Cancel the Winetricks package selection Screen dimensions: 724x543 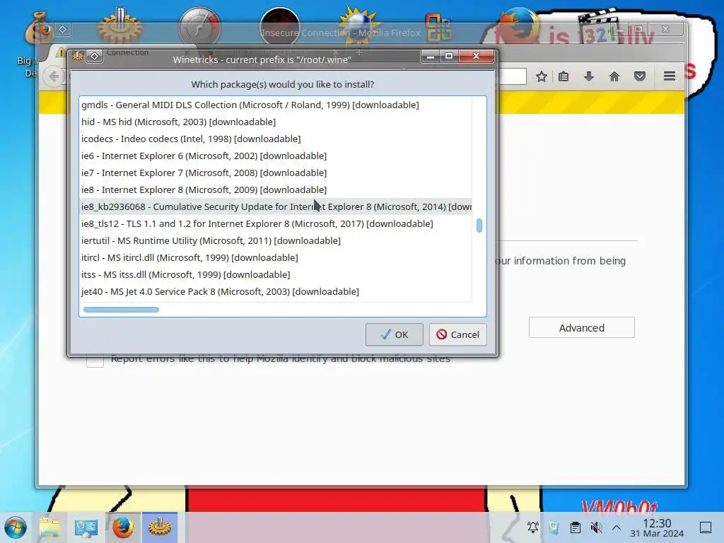(x=458, y=334)
